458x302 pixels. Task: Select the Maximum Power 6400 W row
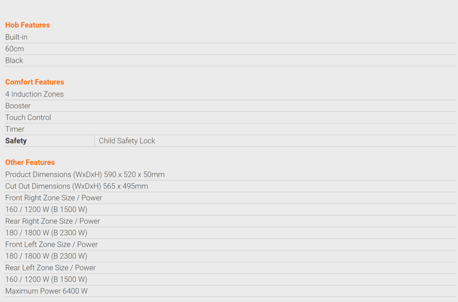point(47,291)
